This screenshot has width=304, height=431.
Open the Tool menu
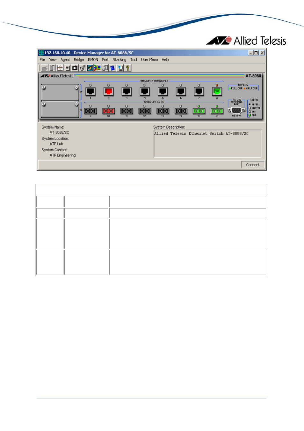click(134, 60)
